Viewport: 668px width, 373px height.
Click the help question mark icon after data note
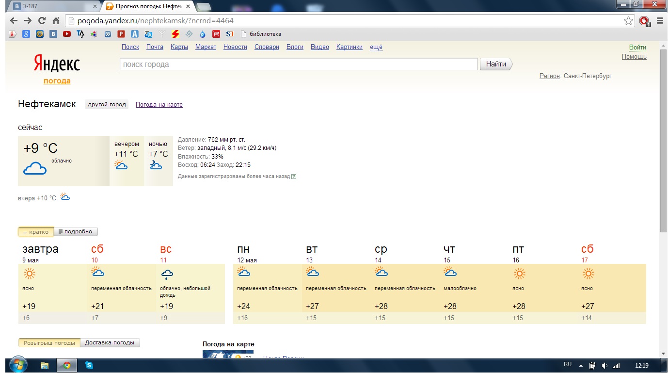[294, 177]
